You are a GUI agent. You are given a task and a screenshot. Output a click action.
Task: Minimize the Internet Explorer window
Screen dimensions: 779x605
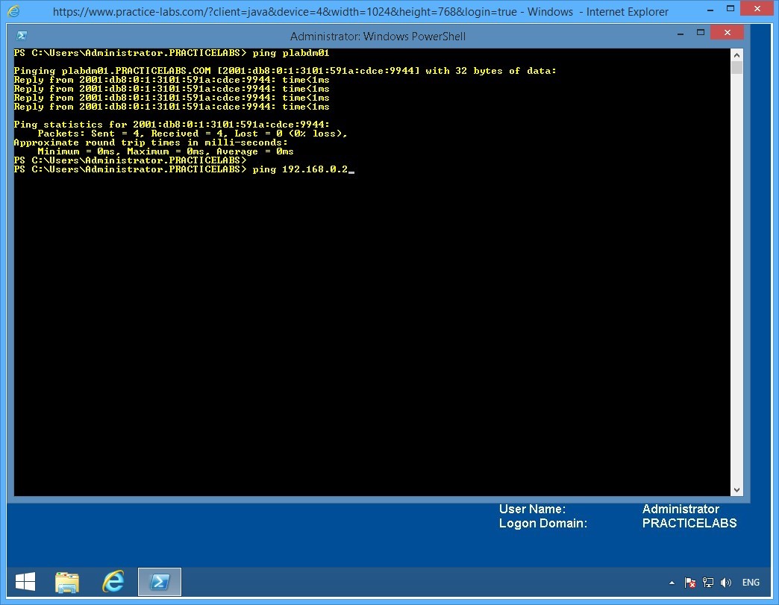712,10
